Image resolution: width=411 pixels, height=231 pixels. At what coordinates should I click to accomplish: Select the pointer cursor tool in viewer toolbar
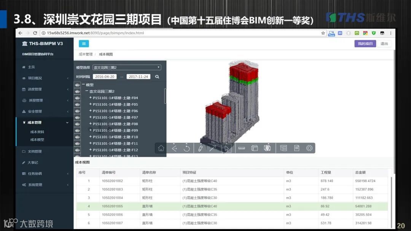click(x=226, y=148)
